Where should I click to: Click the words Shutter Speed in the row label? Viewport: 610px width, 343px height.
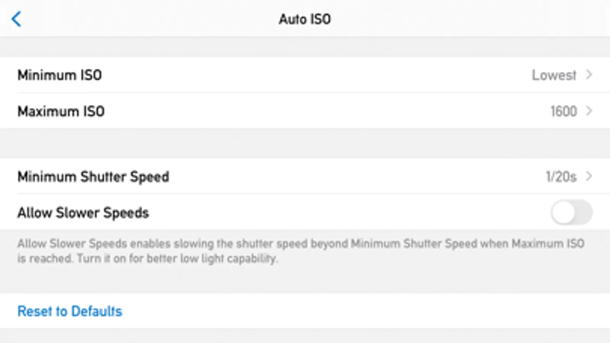[x=125, y=176]
